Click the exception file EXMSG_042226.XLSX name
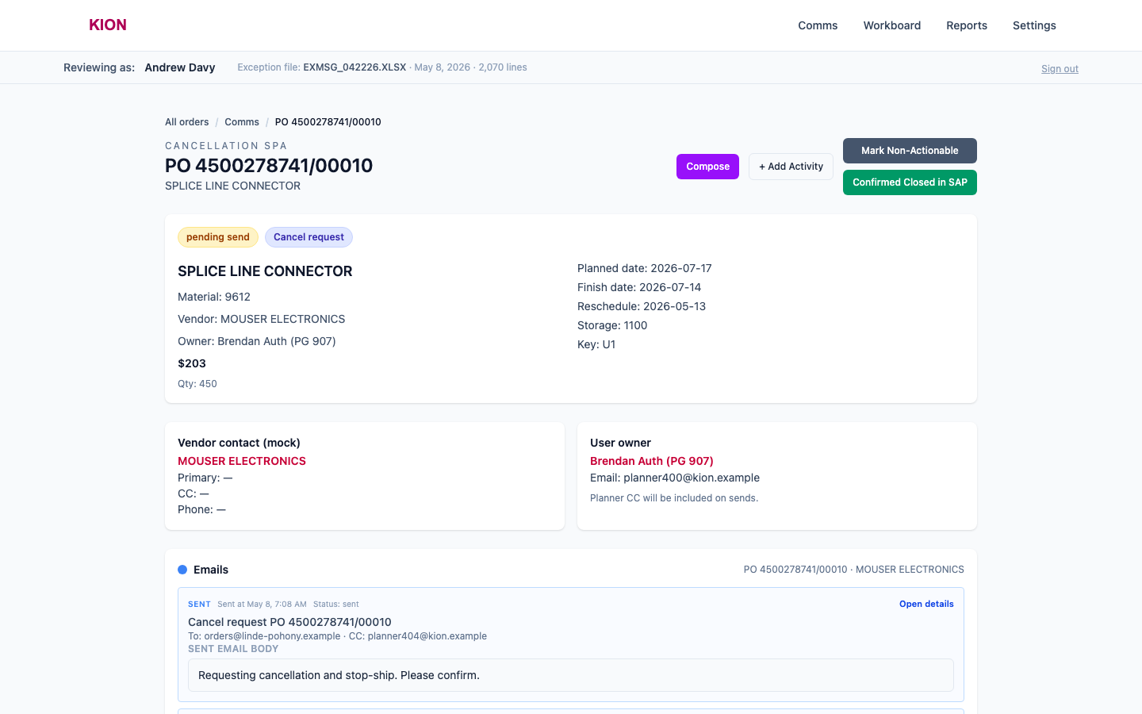1142x714 pixels. point(354,67)
